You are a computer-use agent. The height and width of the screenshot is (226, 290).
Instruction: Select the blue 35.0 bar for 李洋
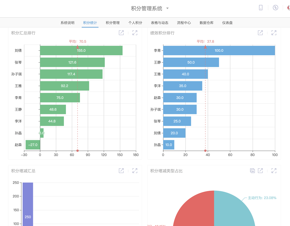click(x=183, y=86)
